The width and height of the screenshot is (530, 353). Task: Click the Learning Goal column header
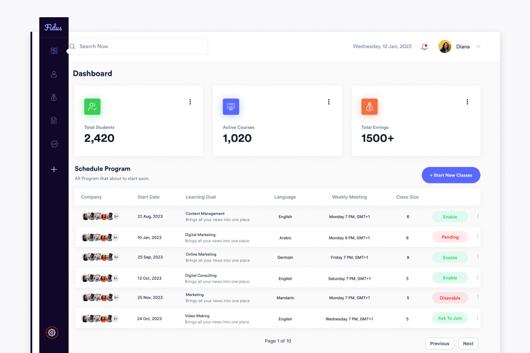pos(201,197)
